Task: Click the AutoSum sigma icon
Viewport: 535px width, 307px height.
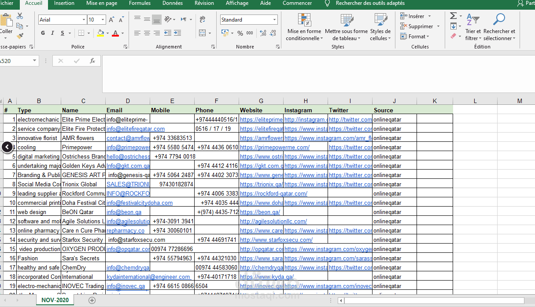Action: (x=454, y=16)
